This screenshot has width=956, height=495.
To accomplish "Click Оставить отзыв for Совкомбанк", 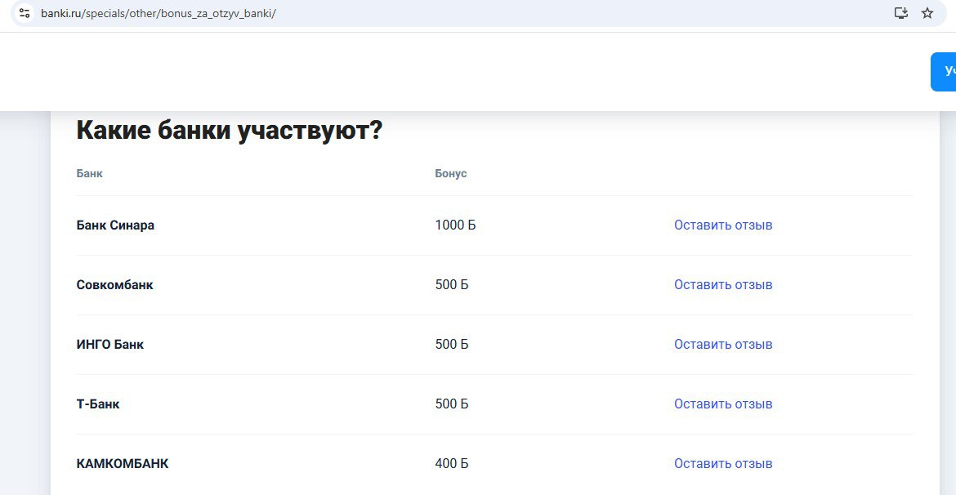I will click(x=722, y=285).
